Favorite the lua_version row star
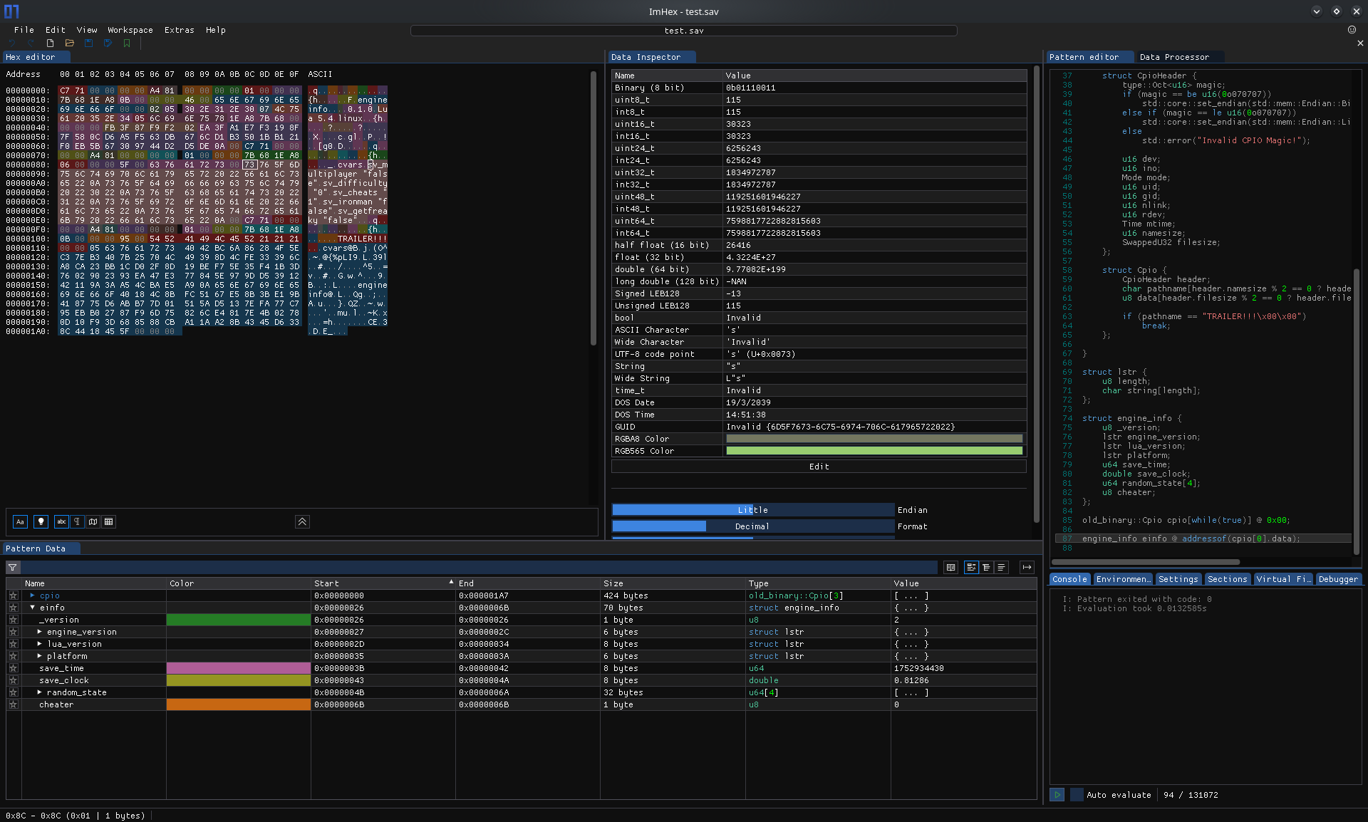Viewport: 1368px width, 822px height. 13,644
